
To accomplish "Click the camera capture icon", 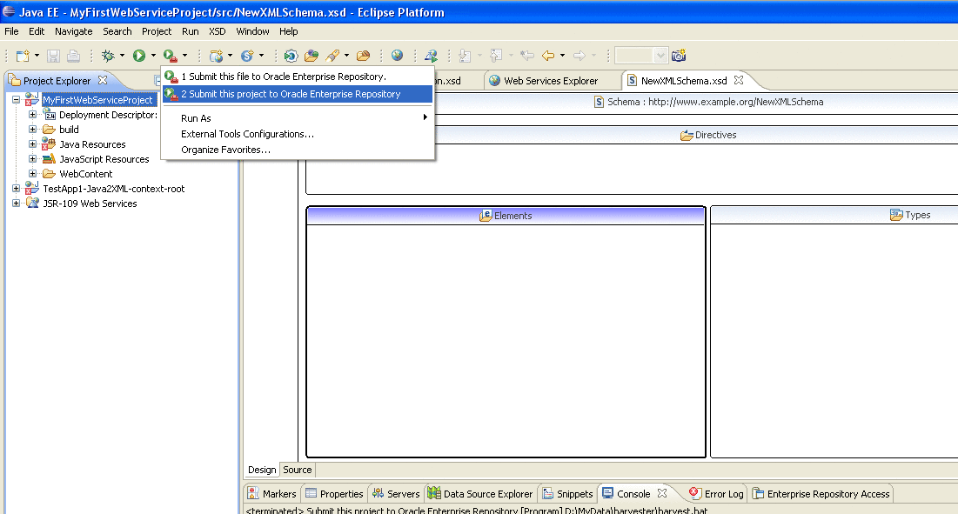I will point(679,57).
